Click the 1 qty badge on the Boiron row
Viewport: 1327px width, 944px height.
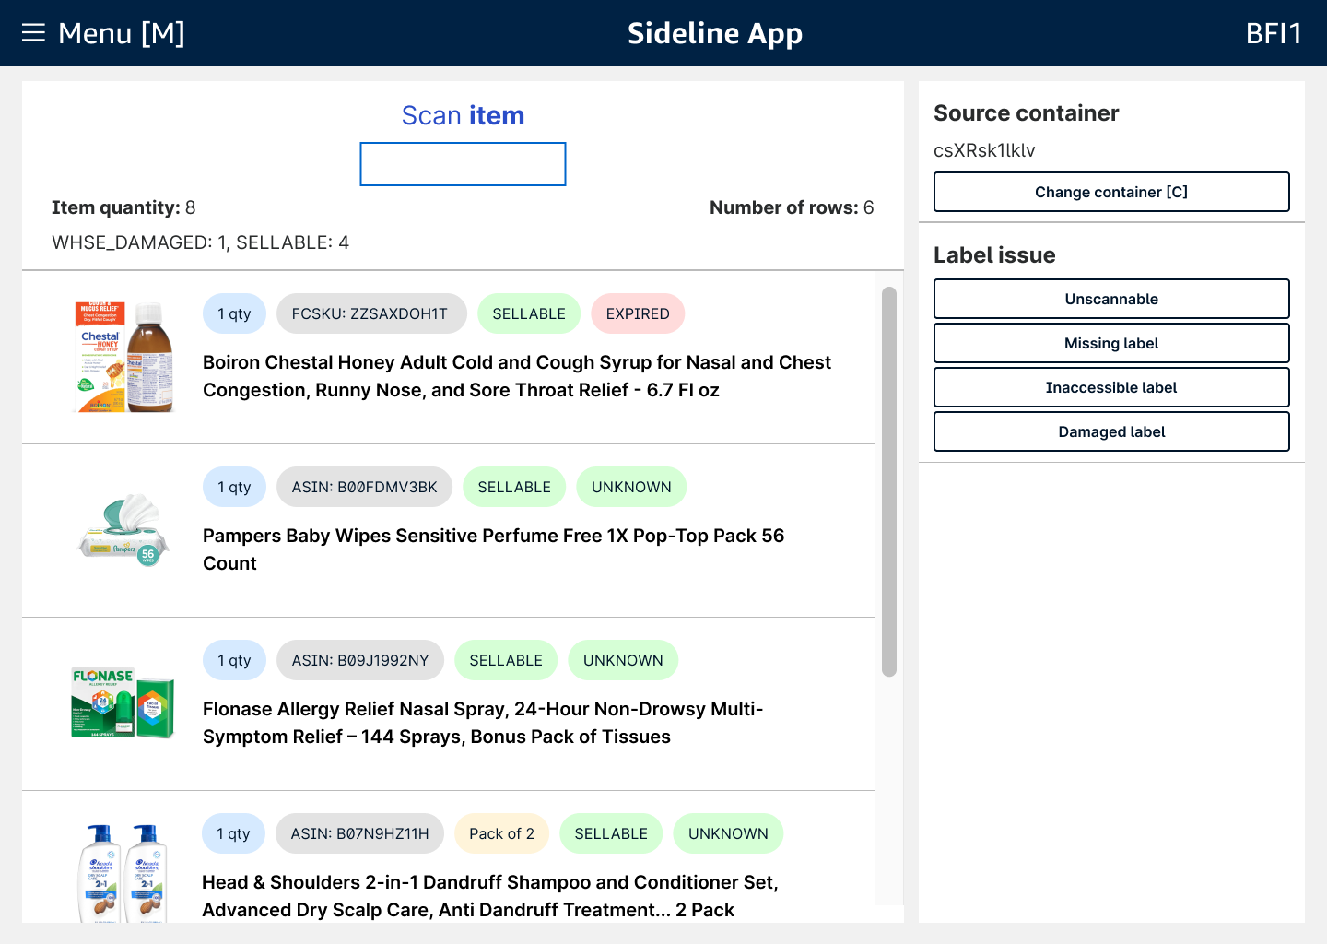[234, 313]
